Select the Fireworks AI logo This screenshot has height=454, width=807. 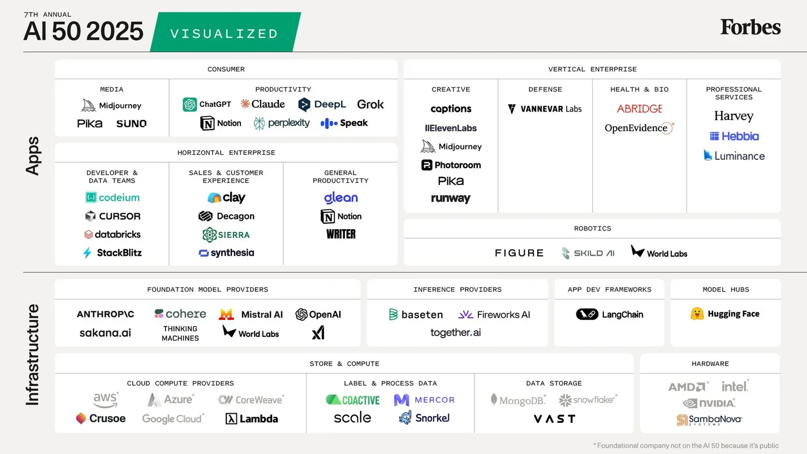pos(494,314)
